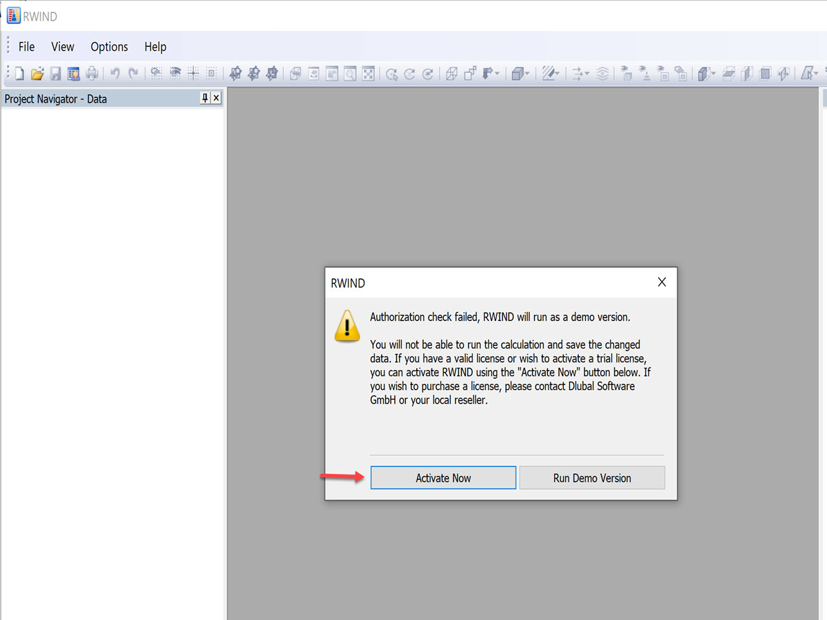Image resolution: width=827 pixels, height=620 pixels.
Task: Click the Save floppy disk icon
Action: [x=56, y=74]
